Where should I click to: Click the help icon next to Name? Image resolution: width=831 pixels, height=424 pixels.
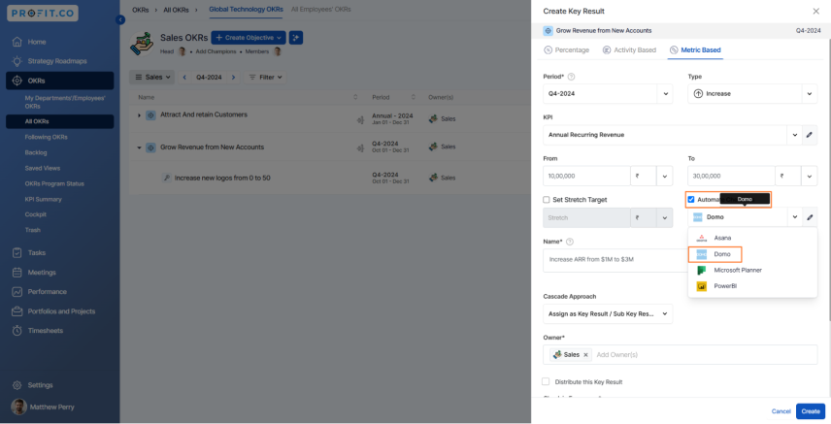click(570, 242)
